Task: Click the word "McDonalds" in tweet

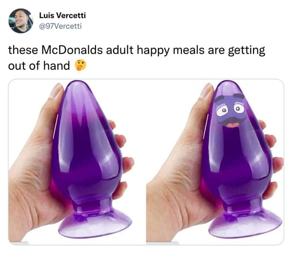Action: pyautogui.click(x=72, y=50)
